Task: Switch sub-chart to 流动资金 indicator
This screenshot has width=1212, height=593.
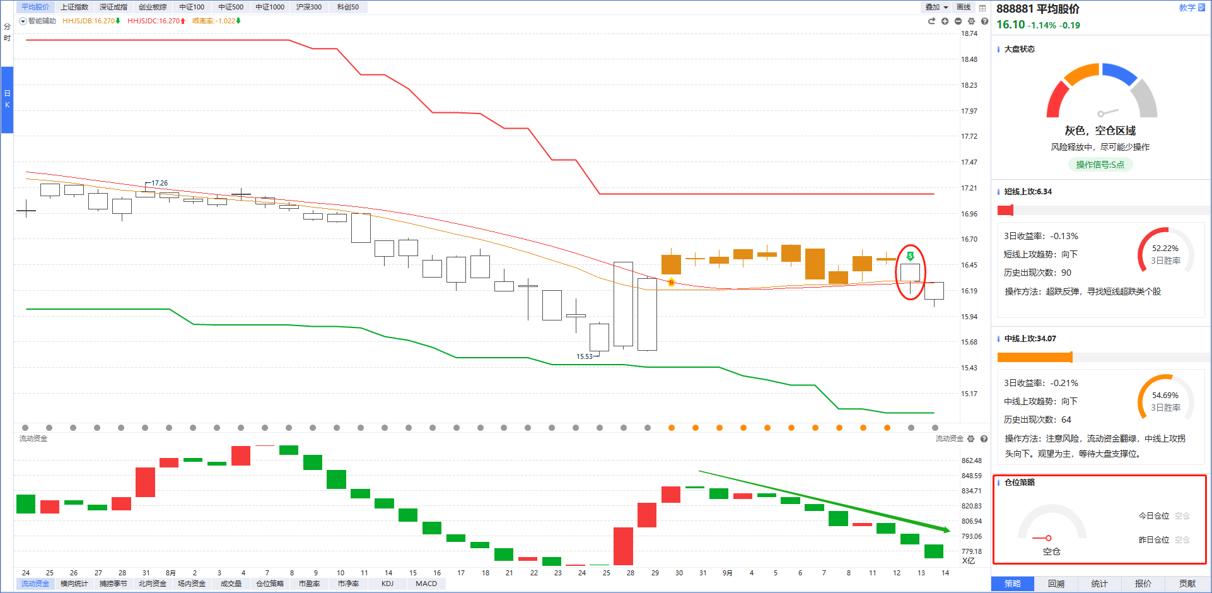Action: [35, 584]
